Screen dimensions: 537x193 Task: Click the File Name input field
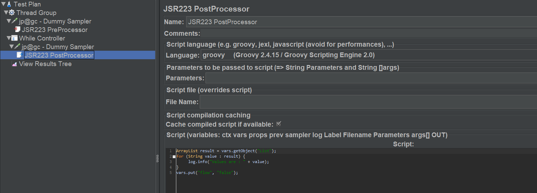click(x=369, y=102)
